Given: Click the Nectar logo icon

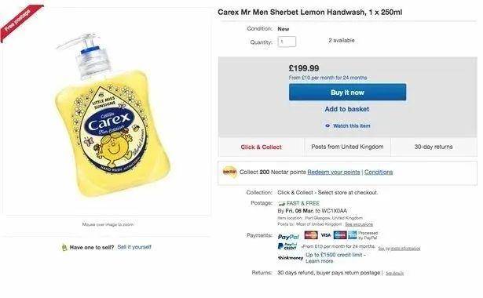Looking at the screenshot, I should pyautogui.click(x=229, y=172).
